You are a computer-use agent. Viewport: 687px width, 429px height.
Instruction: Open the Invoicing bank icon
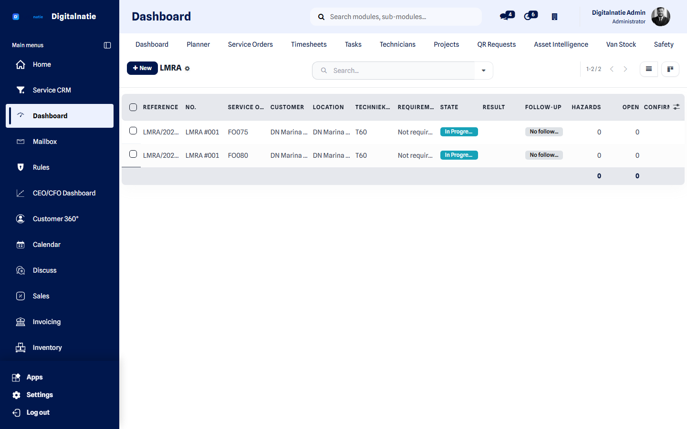(x=21, y=322)
